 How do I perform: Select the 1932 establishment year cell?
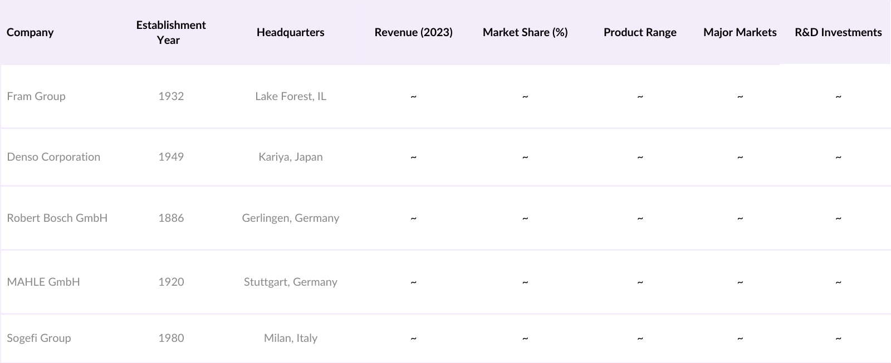(x=171, y=96)
